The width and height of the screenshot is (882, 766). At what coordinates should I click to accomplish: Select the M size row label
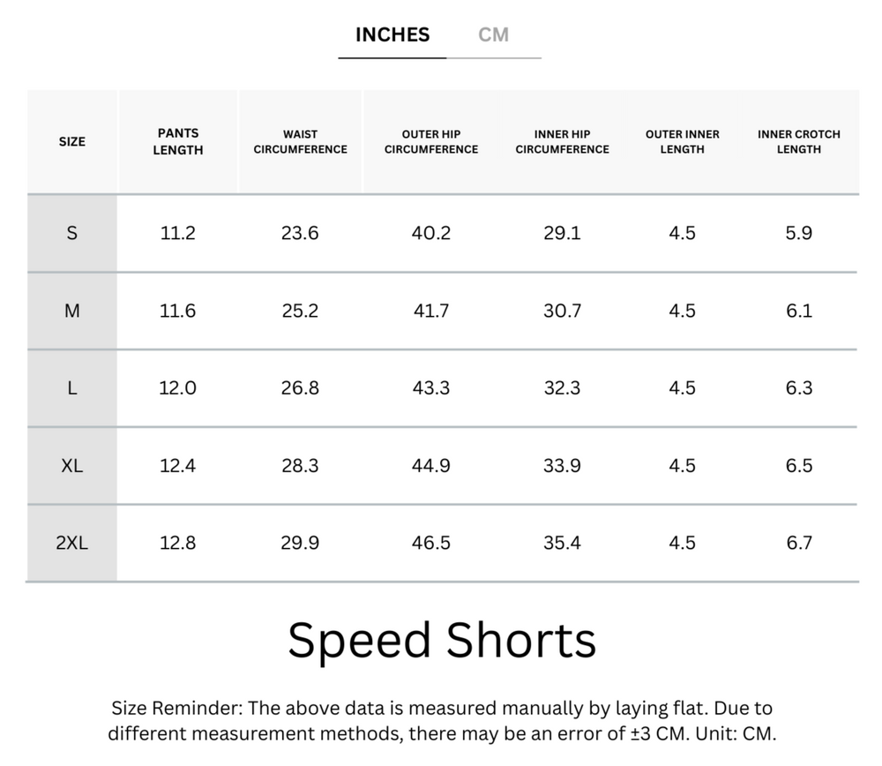pyautogui.click(x=72, y=311)
